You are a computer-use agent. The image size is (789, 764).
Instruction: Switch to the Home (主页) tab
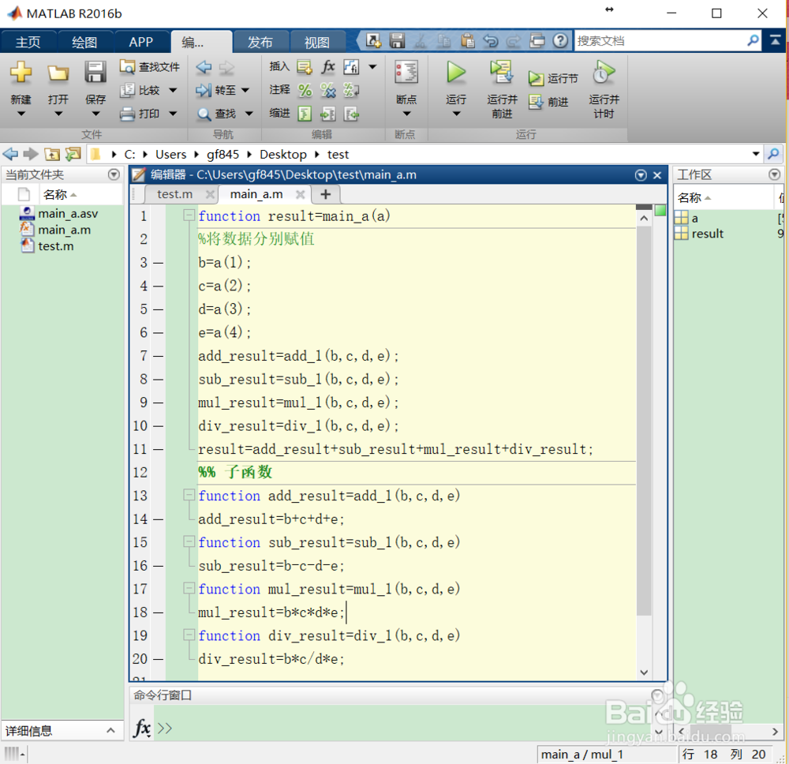28,42
